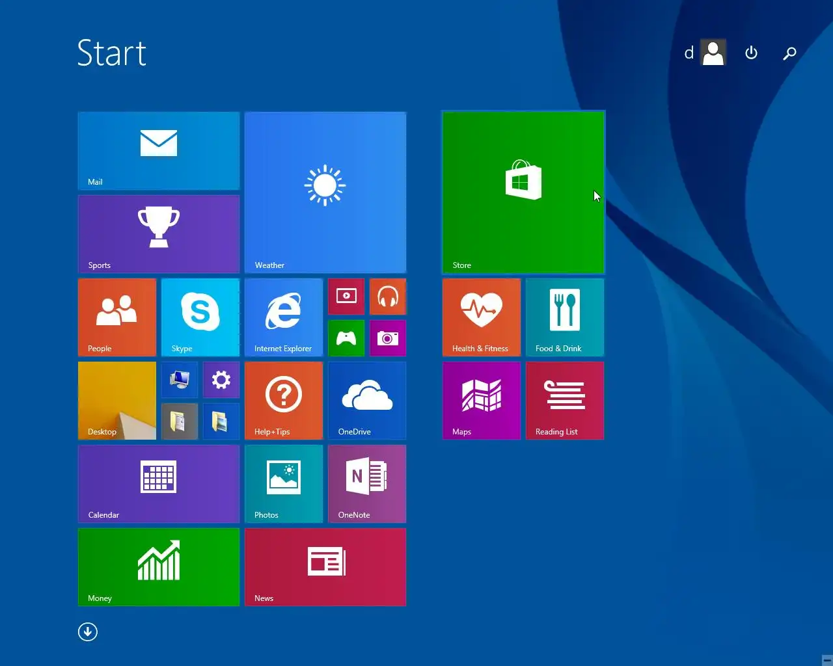Show all apps with down arrow
The height and width of the screenshot is (666, 833).
pos(88,632)
